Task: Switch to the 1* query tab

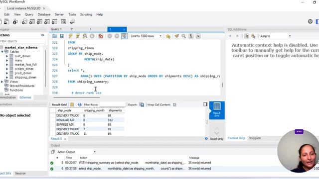Action: point(72,29)
